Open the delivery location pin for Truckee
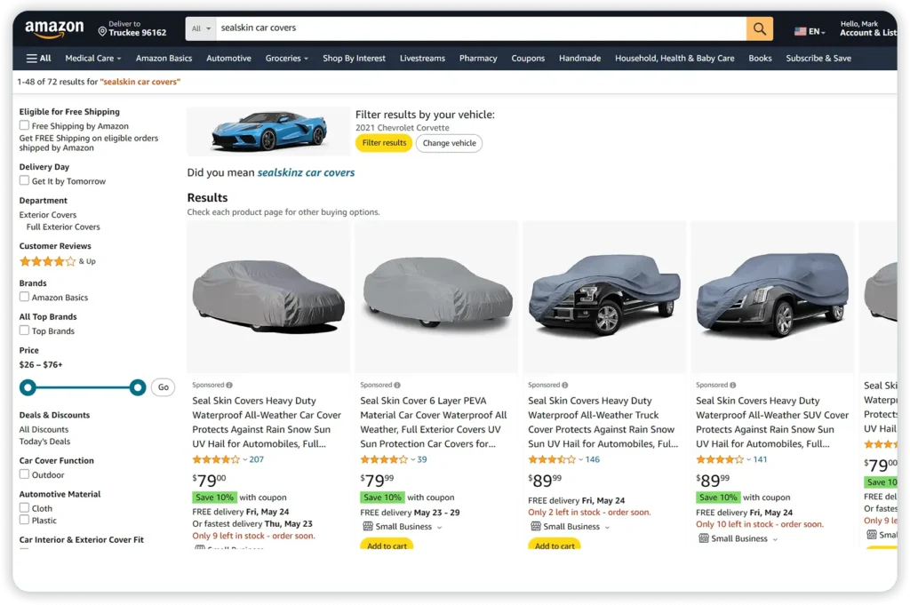This screenshot has width=910, height=605. [x=102, y=31]
